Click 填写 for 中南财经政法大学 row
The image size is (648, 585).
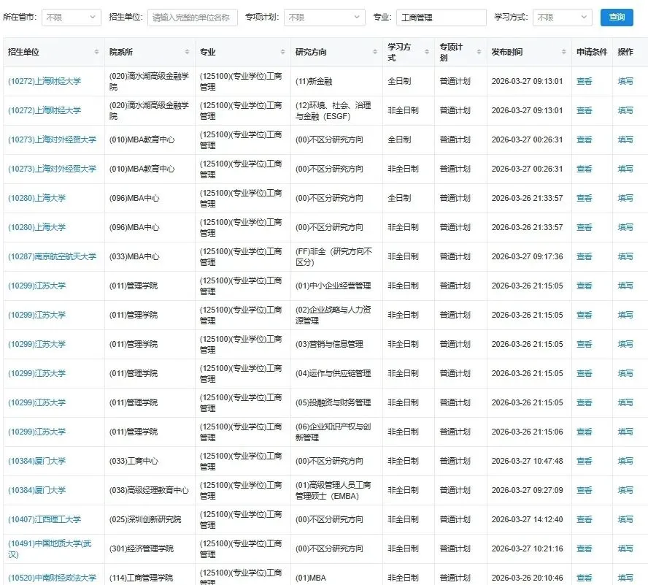point(625,578)
